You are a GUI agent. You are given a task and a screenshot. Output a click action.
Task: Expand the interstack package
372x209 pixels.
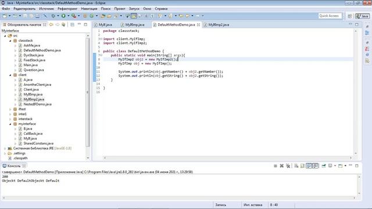point(10,119)
